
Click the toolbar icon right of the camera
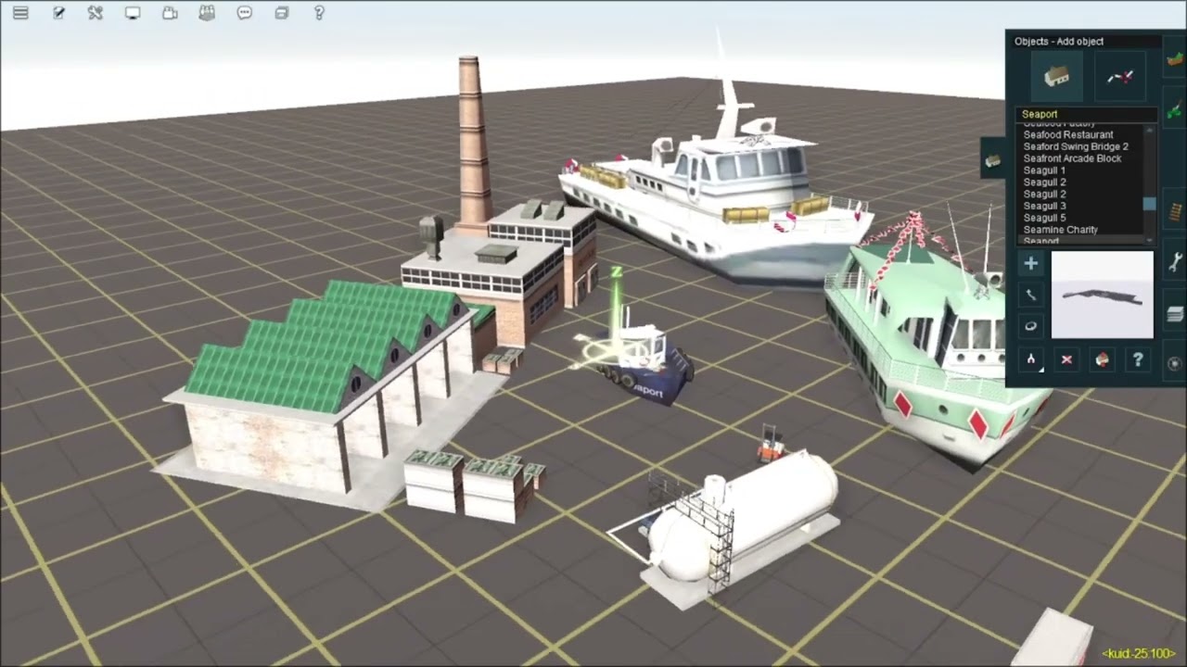click(x=207, y=13)
